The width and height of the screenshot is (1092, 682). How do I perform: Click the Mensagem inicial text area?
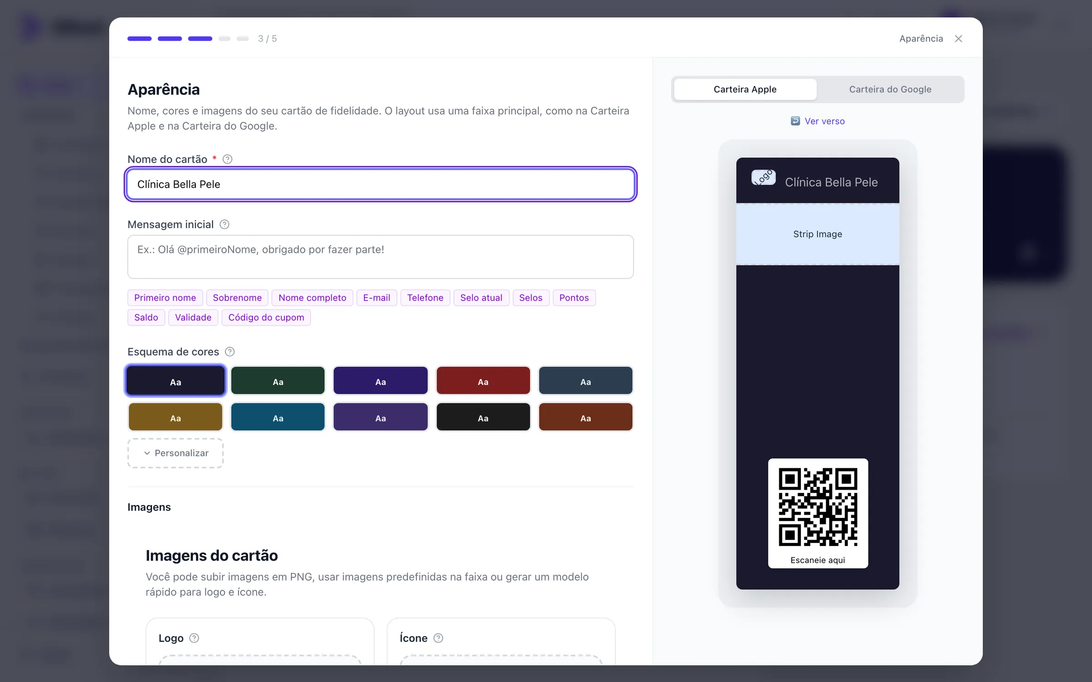point(380,257)
